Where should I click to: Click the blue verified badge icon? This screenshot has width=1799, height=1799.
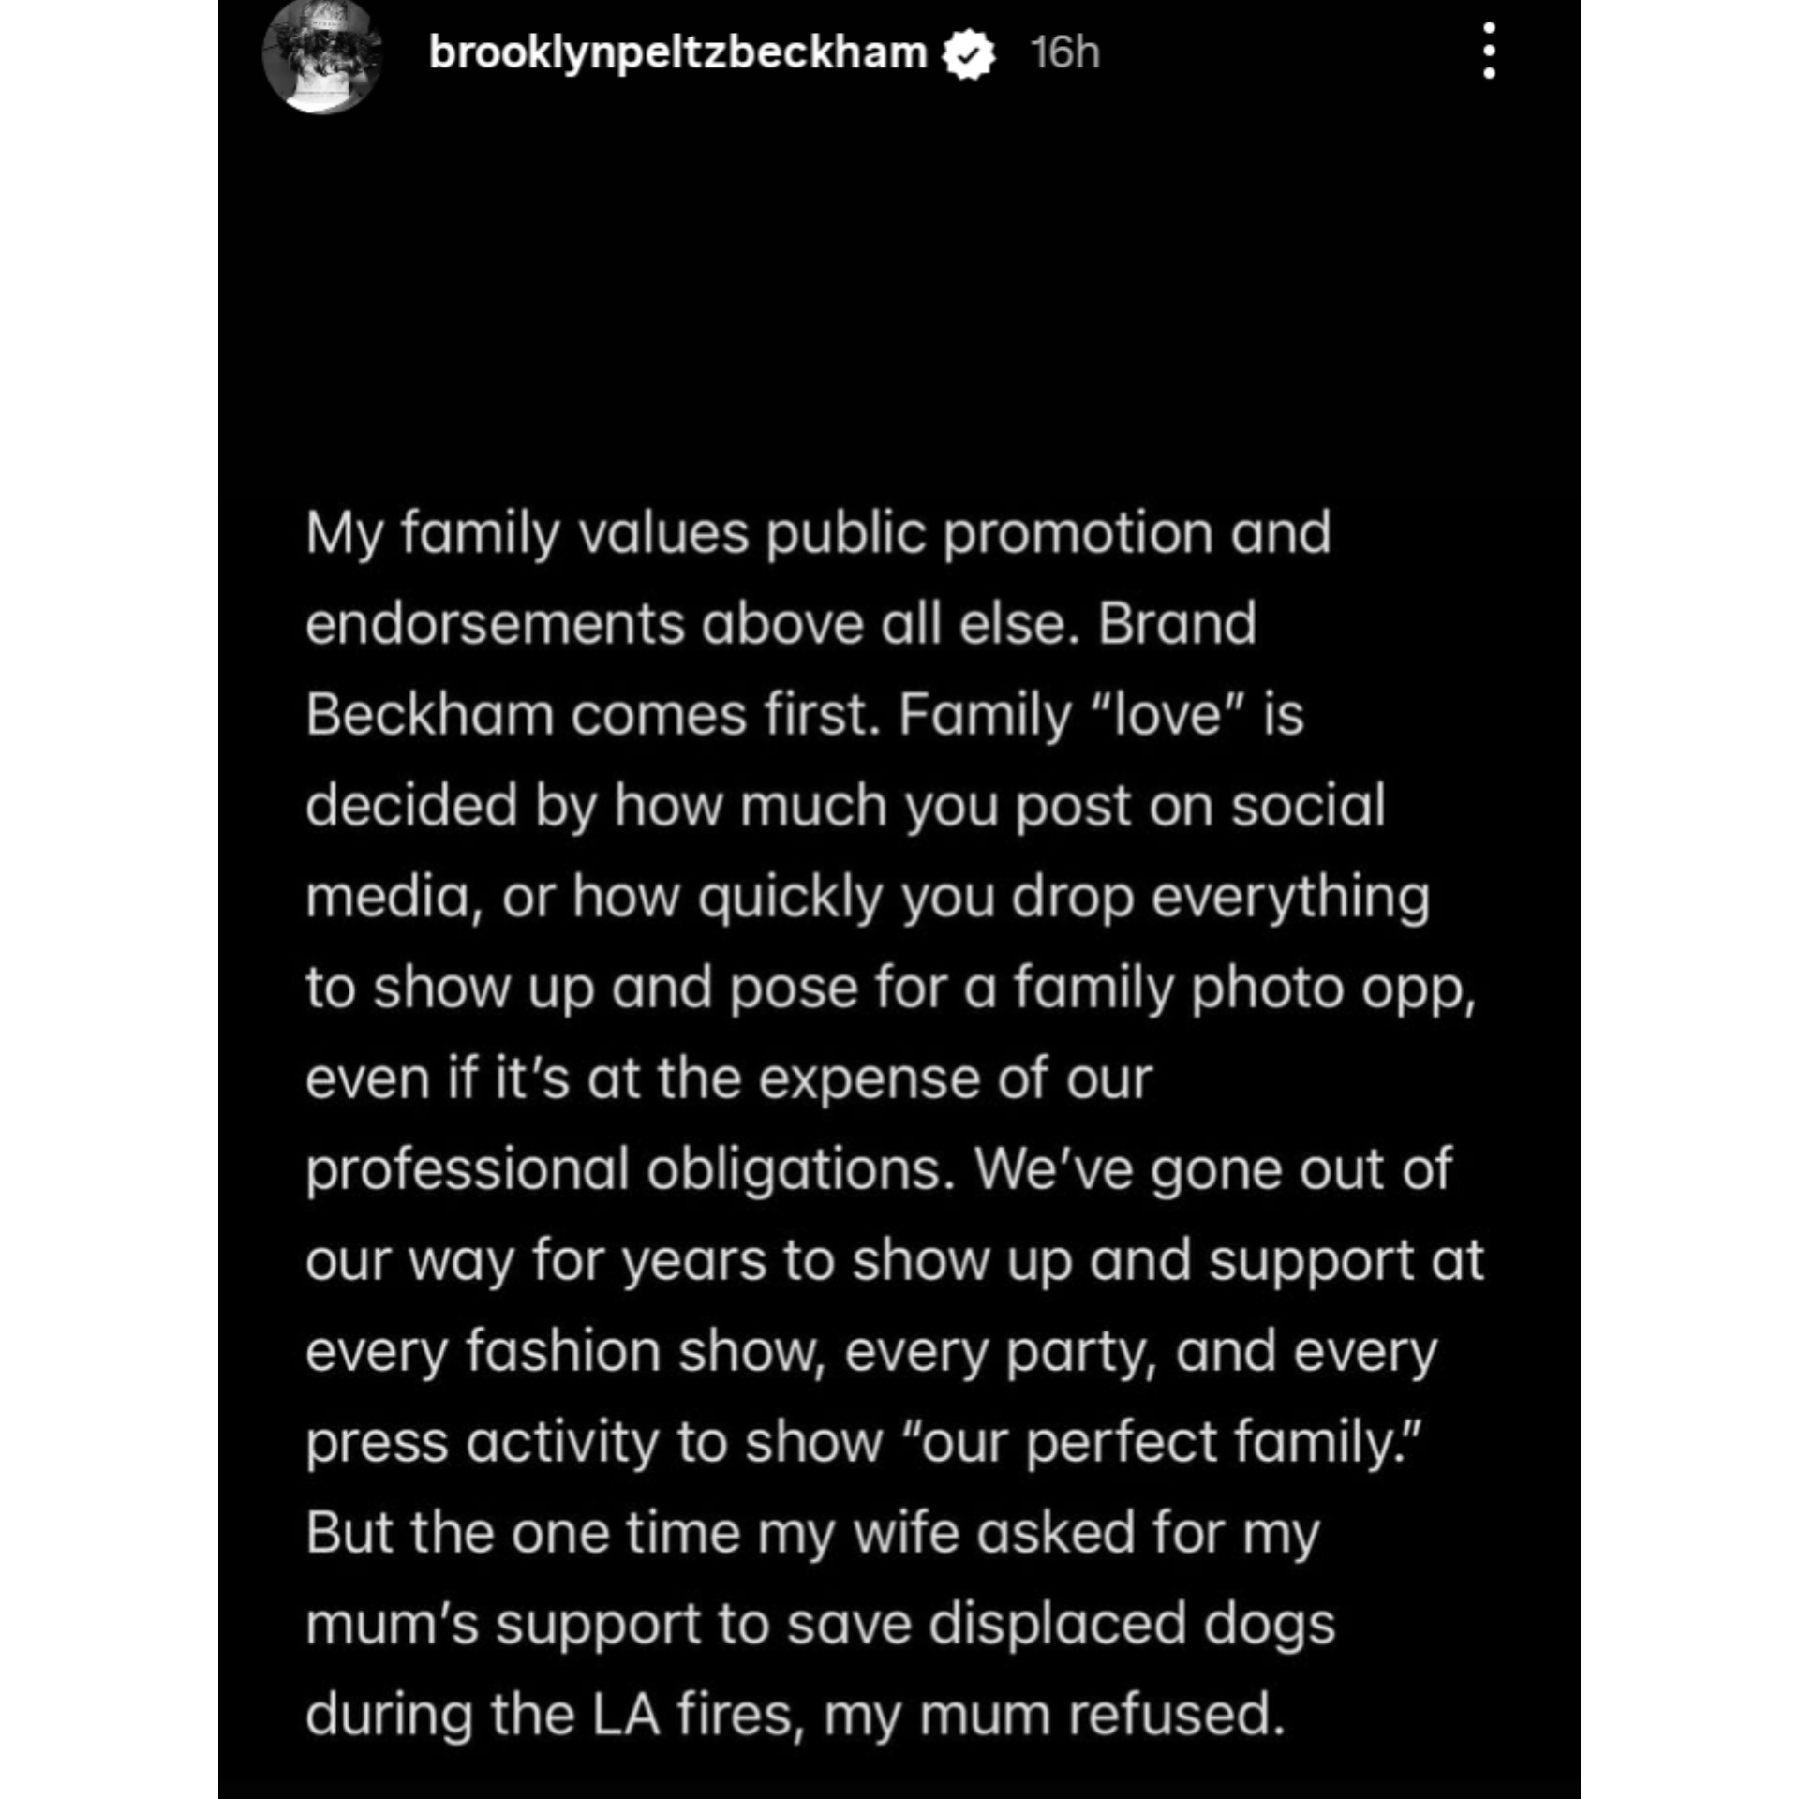coord(969,54)
